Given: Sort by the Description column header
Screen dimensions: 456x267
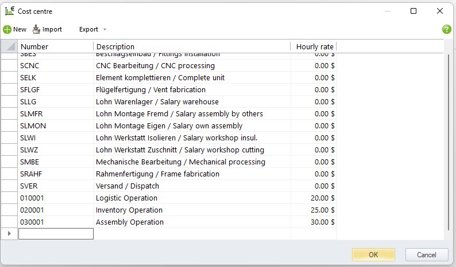Looking at the screenshot, I should (192, 46).
